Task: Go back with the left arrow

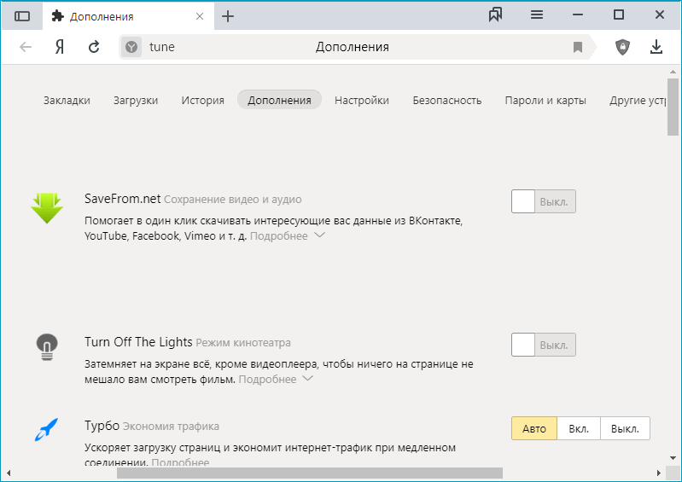Action: click(x=26, y=47)
